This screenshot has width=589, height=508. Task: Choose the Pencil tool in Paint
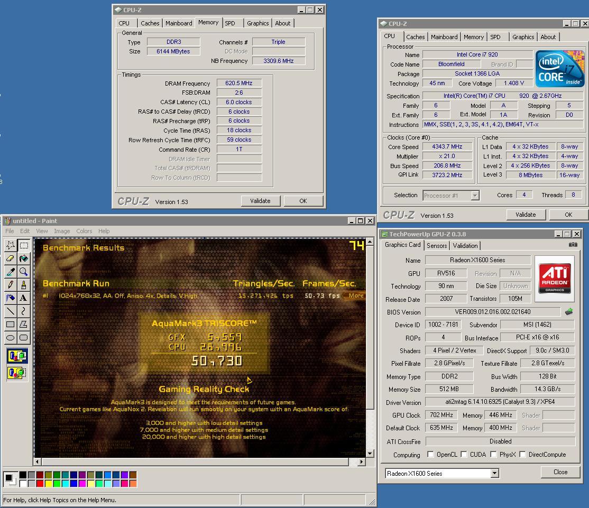[x=11, y=284]
